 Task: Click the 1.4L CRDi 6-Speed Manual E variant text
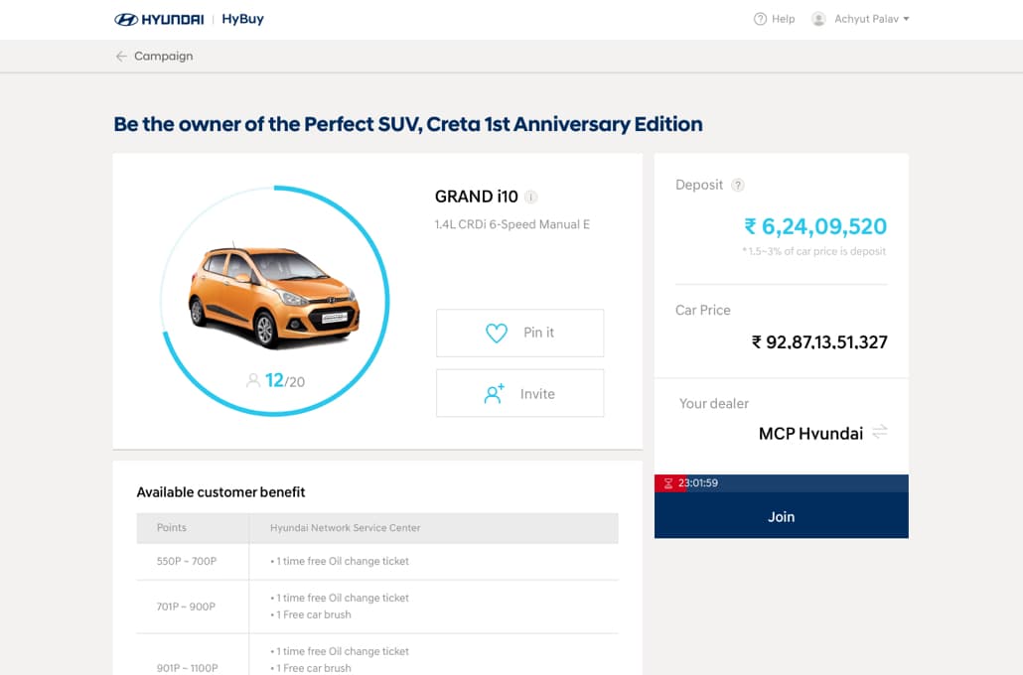512,224
